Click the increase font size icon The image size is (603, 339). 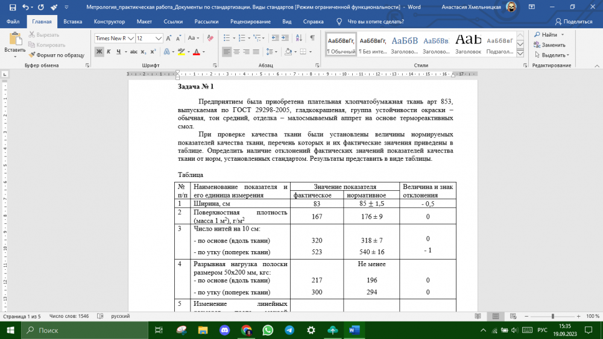(169, 38)
